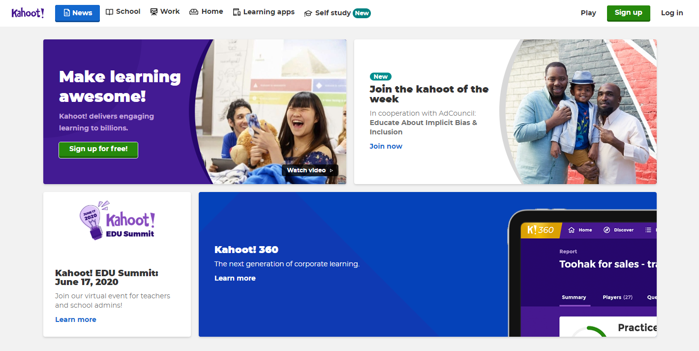This screenshot has width=699, height=351.
Task: Click 'Educate About Implicit Bias & Inclusion' text
Action: (424, 128)
